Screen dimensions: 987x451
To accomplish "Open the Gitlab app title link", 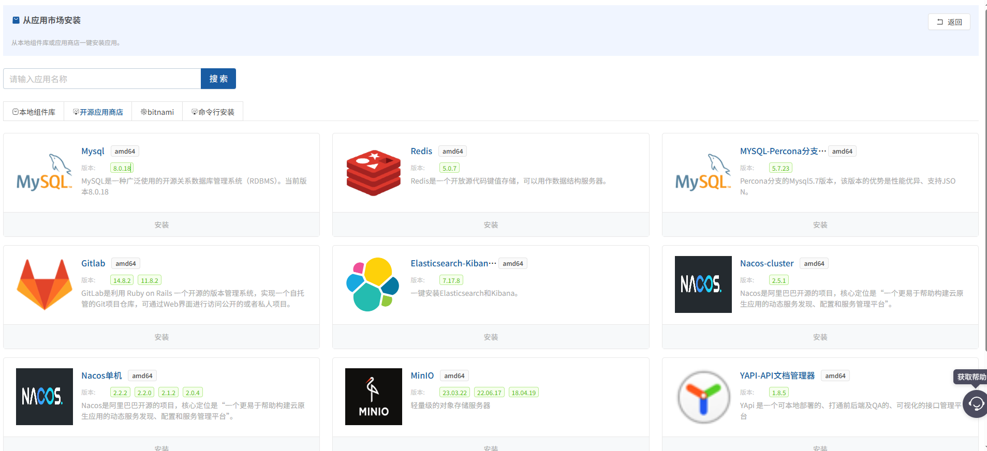I will pyautogui.click(x=93, y=263).
